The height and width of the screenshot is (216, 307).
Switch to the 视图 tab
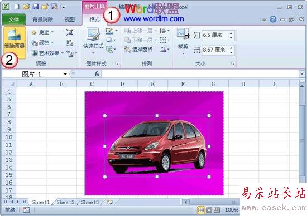(x=70, y=19)
